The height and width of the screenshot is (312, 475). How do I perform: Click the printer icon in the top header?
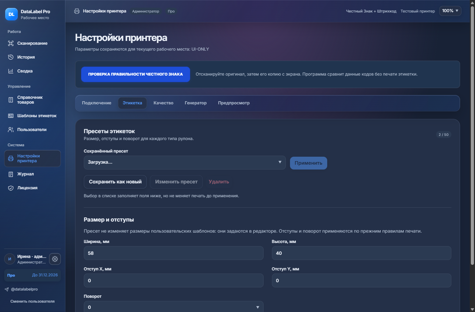(x=77, y=11)
